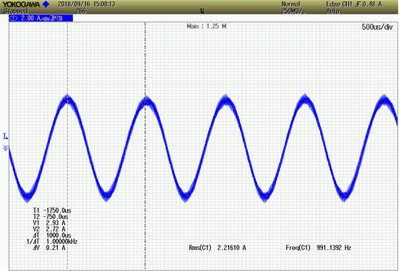Click the 500us/div time base readout
This screenshot has width=399, height=271.
tap(377, 27)
